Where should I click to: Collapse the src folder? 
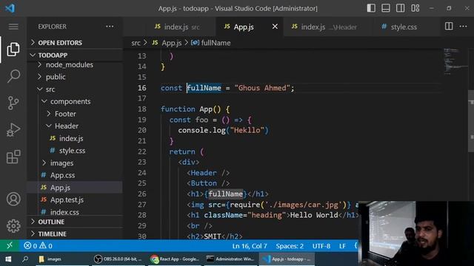click(75, 89)
